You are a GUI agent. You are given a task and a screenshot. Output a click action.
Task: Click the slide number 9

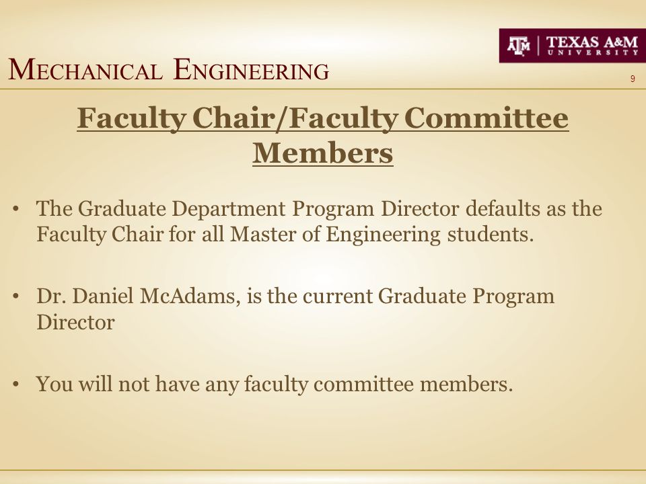tap(633, 79)
